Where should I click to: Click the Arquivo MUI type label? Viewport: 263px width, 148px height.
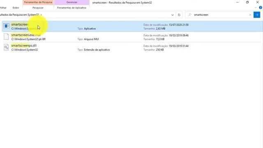coord(91,39)
